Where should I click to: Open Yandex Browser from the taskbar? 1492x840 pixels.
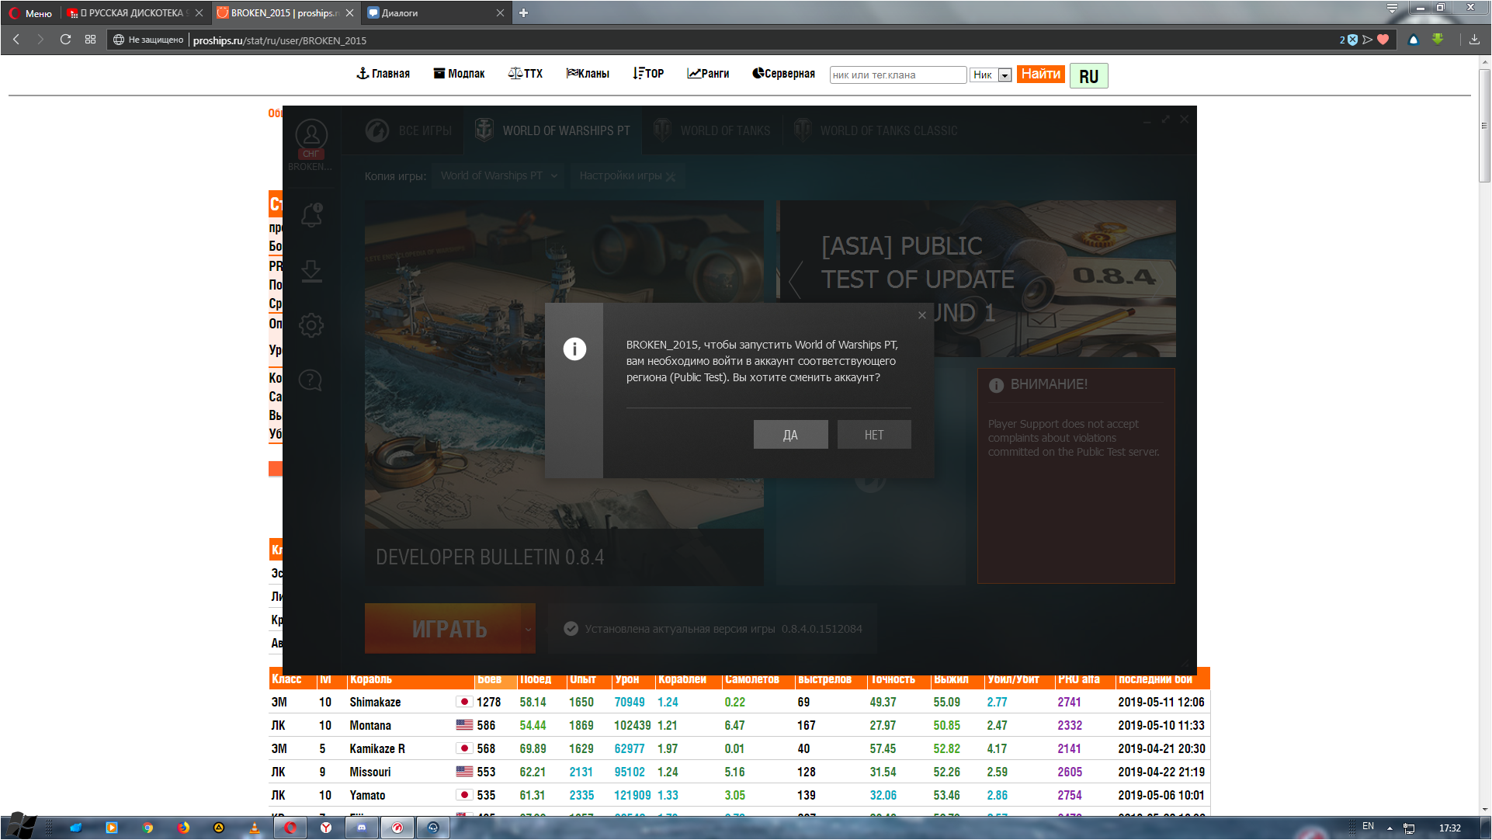click(326, 828)
